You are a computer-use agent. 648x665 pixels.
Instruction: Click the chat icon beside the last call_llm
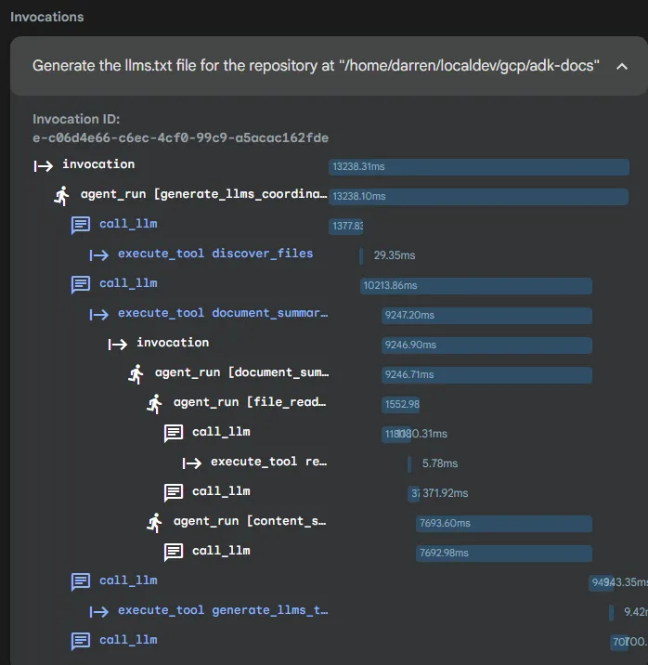(x=81, y=641)
